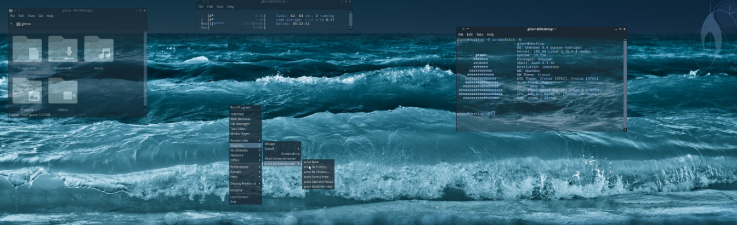The height and width of the screenshot is (225, 737).
Task: Expand Multimedia submenu
Action: (x=245, y=150)
